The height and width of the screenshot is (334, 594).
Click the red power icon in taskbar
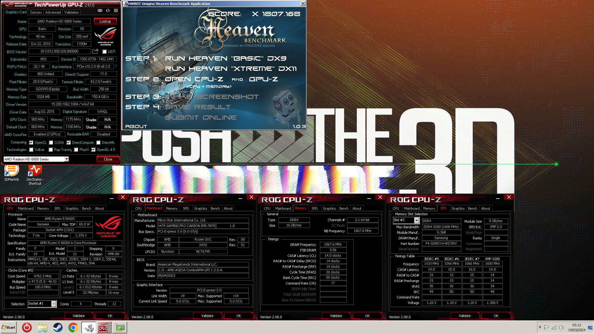(27, 328)
